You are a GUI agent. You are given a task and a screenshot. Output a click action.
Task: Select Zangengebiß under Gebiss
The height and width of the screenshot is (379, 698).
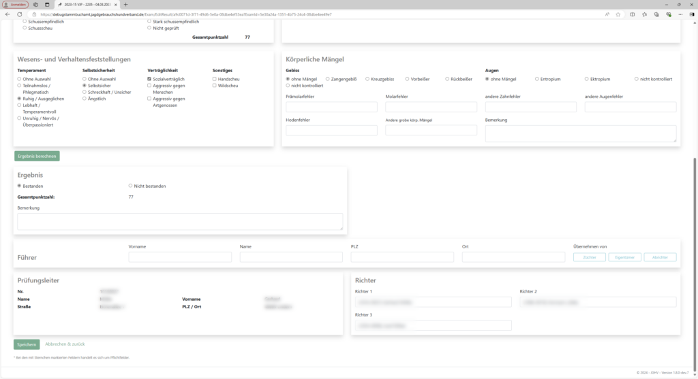tap(327, 79)
